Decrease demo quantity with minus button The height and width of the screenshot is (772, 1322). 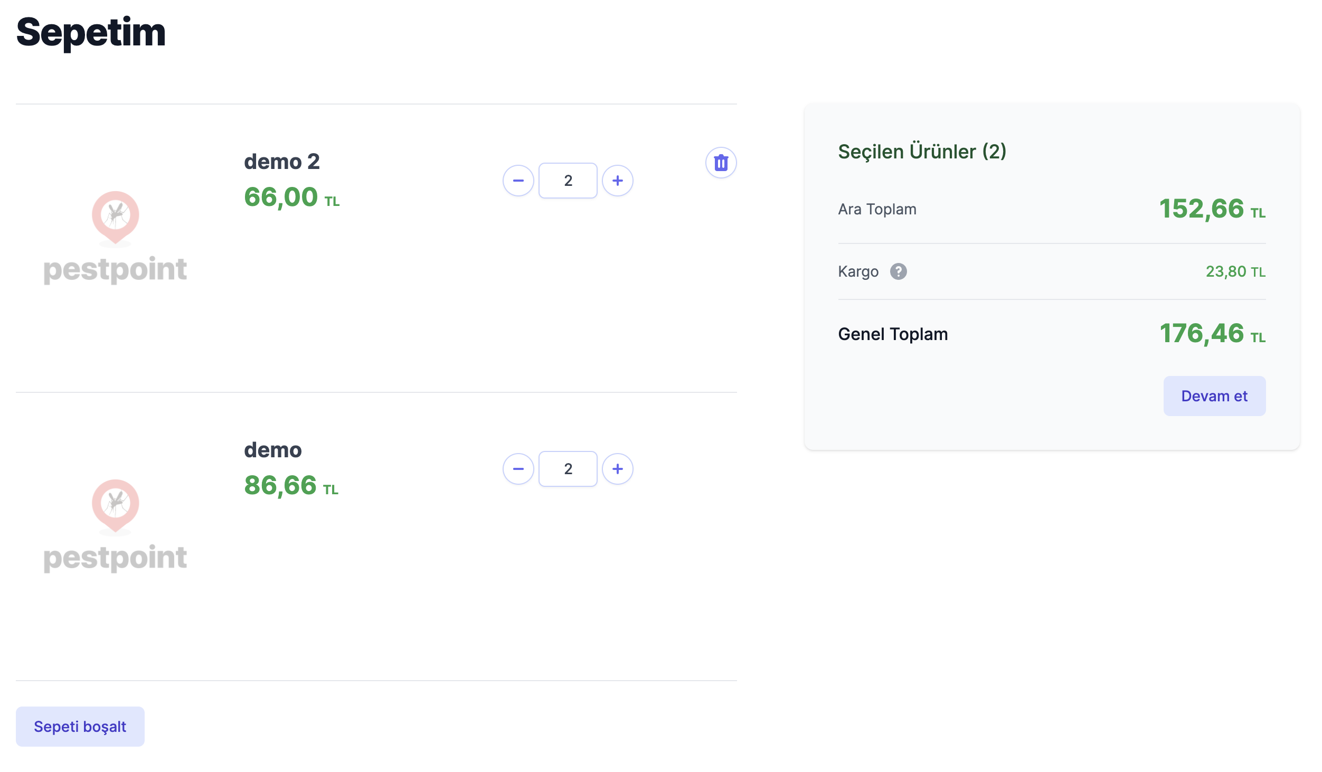coord(518,469)
